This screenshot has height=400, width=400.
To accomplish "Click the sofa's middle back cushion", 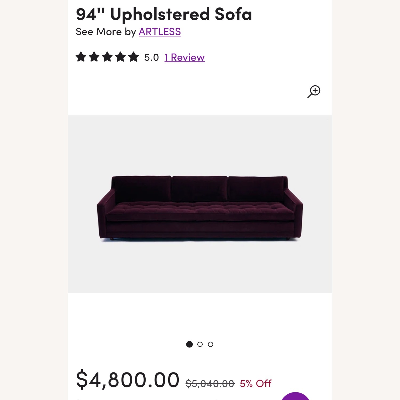I will (199, 189).
